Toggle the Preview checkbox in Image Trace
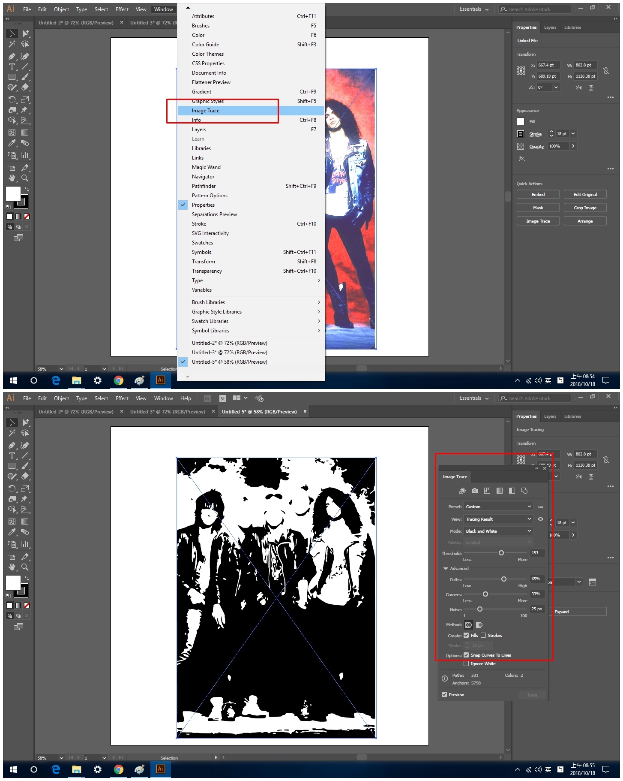The width and height of the screenshot is (623, 781). coord(444,694)
